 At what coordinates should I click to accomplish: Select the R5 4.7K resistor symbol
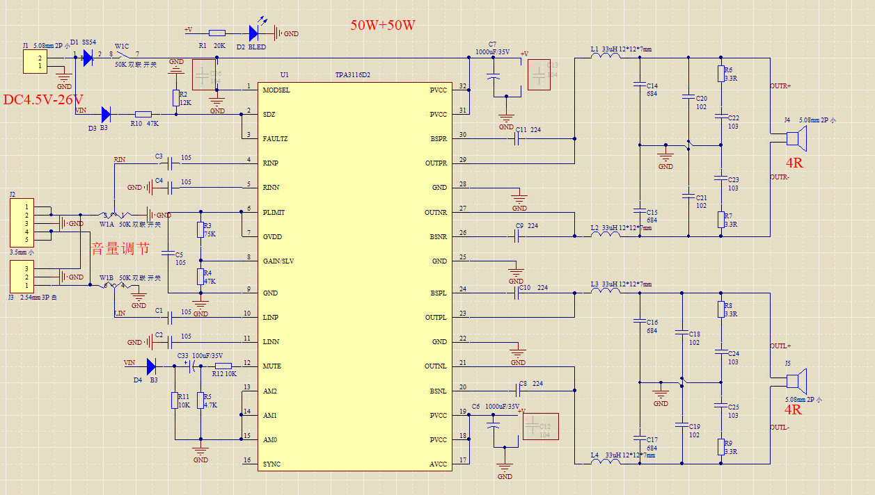pyautogui.click(x=200, y=400)
